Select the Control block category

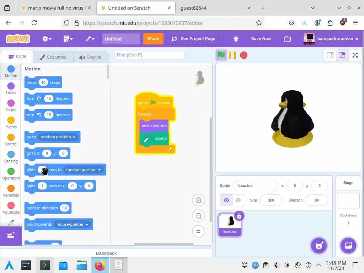point(11,140)
